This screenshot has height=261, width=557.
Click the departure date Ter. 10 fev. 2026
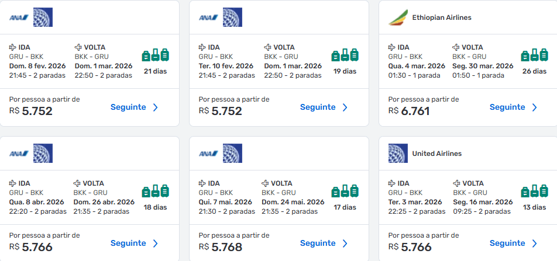(x=226, y=66)
